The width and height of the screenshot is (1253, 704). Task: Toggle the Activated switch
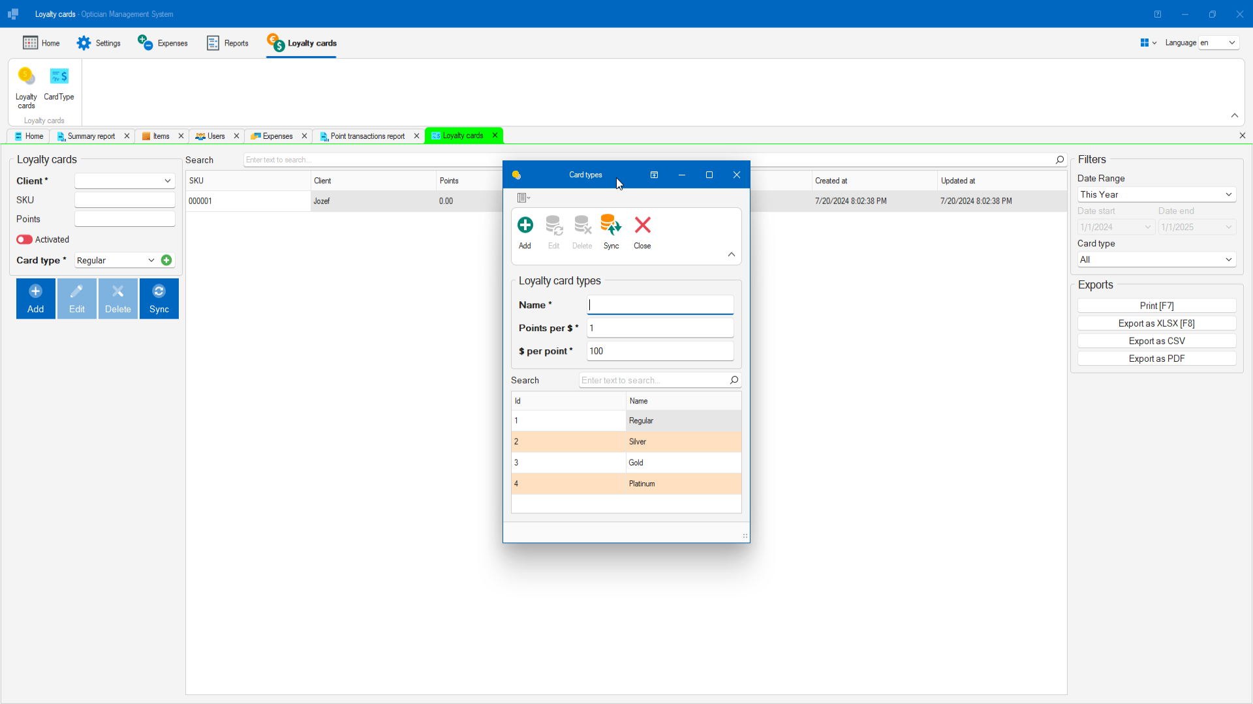point(25,239)
